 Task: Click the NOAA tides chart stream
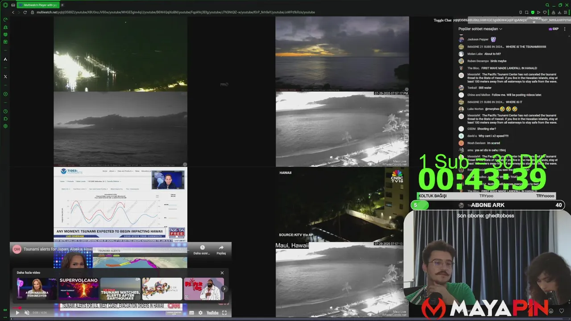(x=120, y=204)
